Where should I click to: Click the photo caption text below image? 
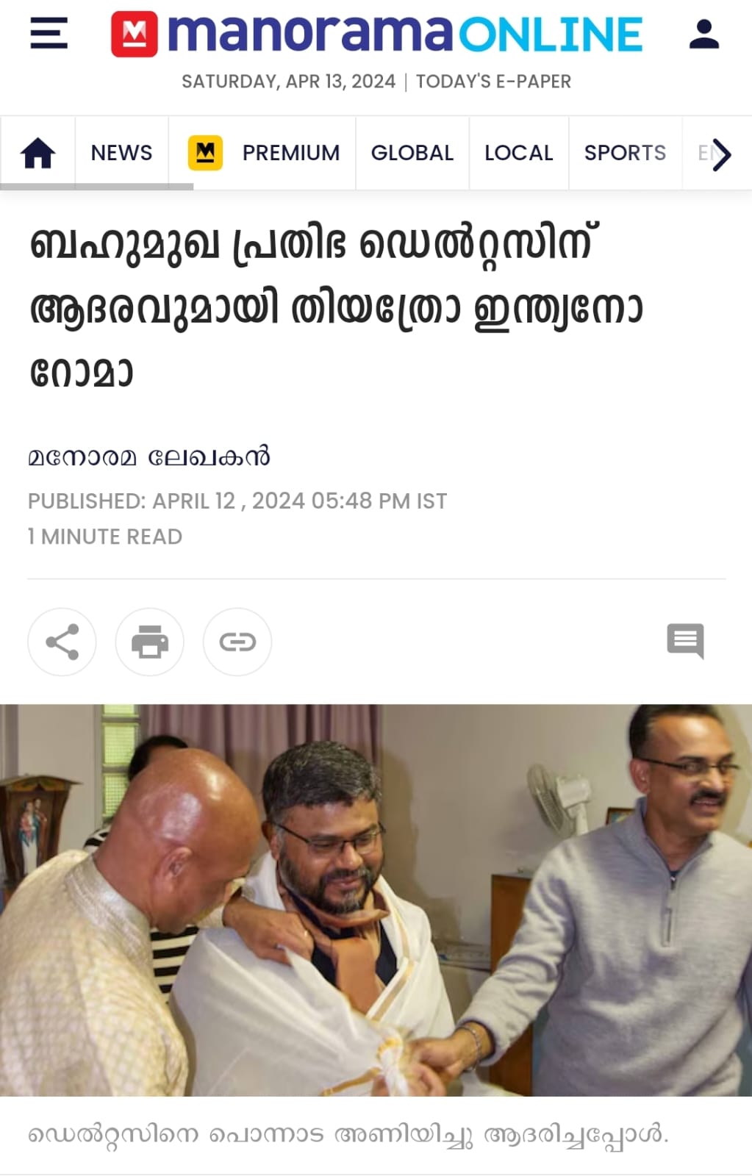point(348,1134)
